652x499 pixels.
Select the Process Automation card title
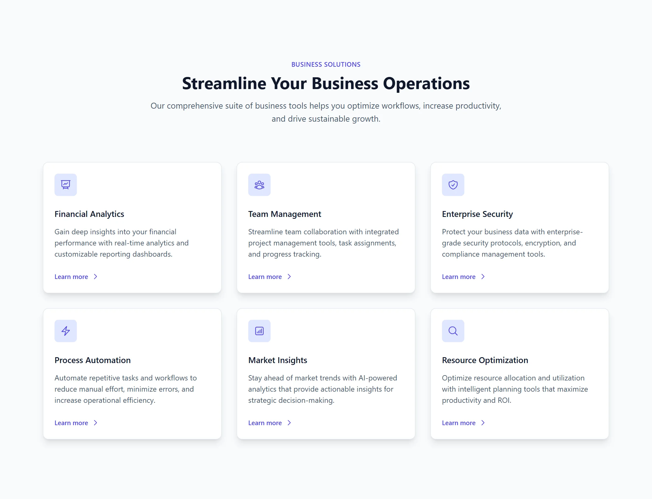point(93,360)
